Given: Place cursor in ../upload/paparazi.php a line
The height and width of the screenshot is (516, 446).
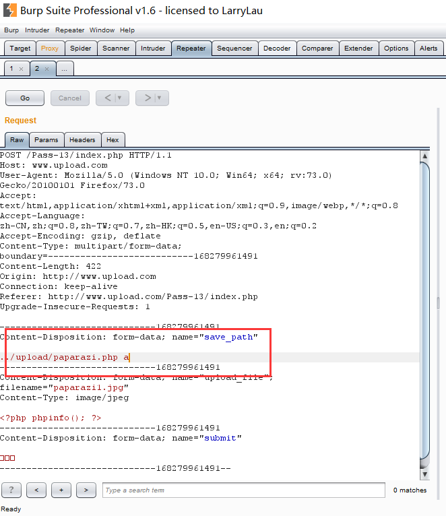Looking at the screenshot, I should point(65,357).
